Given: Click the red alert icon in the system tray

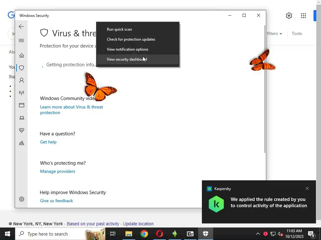Looking at the screenshot, I should pyautogui.click(x=266, y=234).
